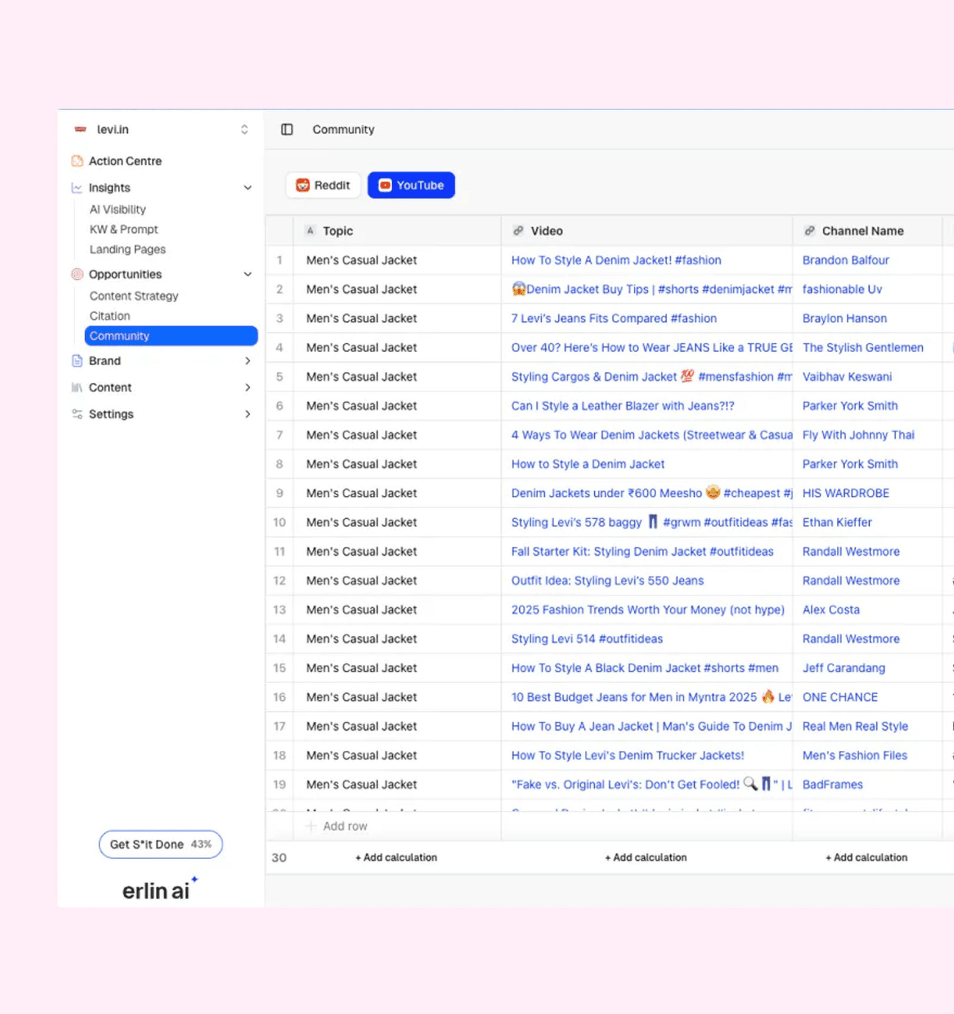The width and height of the screenshot is (954, 1014).
Task: Switch to the Reddit tab
Action: [x=323, y=185]
